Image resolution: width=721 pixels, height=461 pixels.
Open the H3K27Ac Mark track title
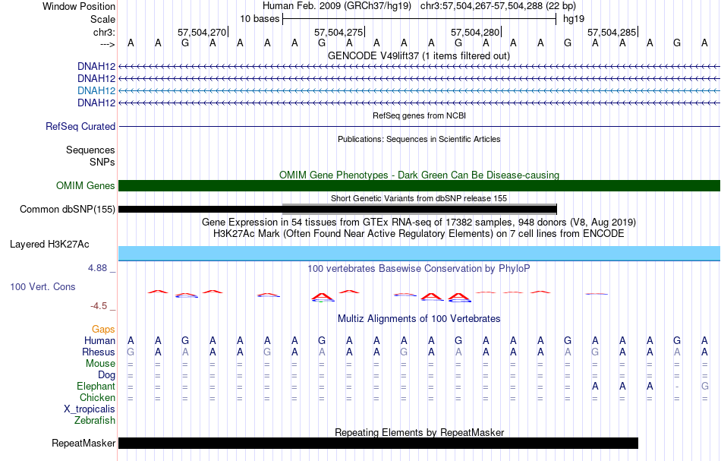419,234
